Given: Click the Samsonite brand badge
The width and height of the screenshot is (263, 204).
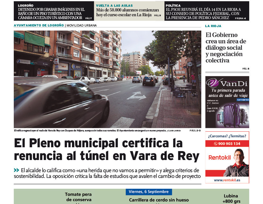Looking at the screenshot, I should pyautogui.click(x=243, y=99).
